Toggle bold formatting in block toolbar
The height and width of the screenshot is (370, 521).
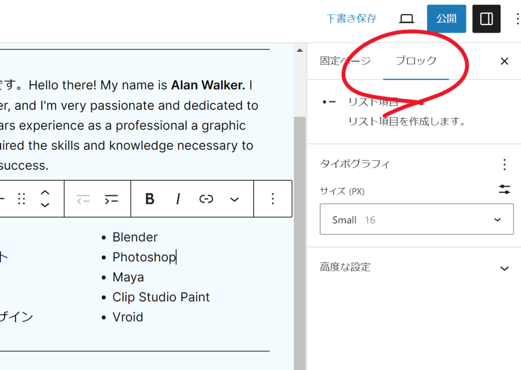click(150, 199)
